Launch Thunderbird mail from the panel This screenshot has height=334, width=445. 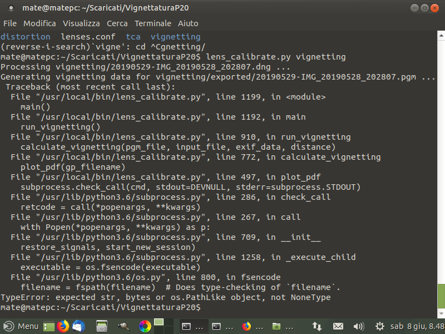coord(78,326)
